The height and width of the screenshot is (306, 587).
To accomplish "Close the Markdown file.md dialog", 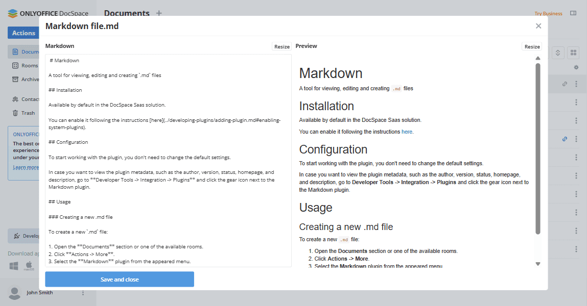I will click(x=538, y=26).
